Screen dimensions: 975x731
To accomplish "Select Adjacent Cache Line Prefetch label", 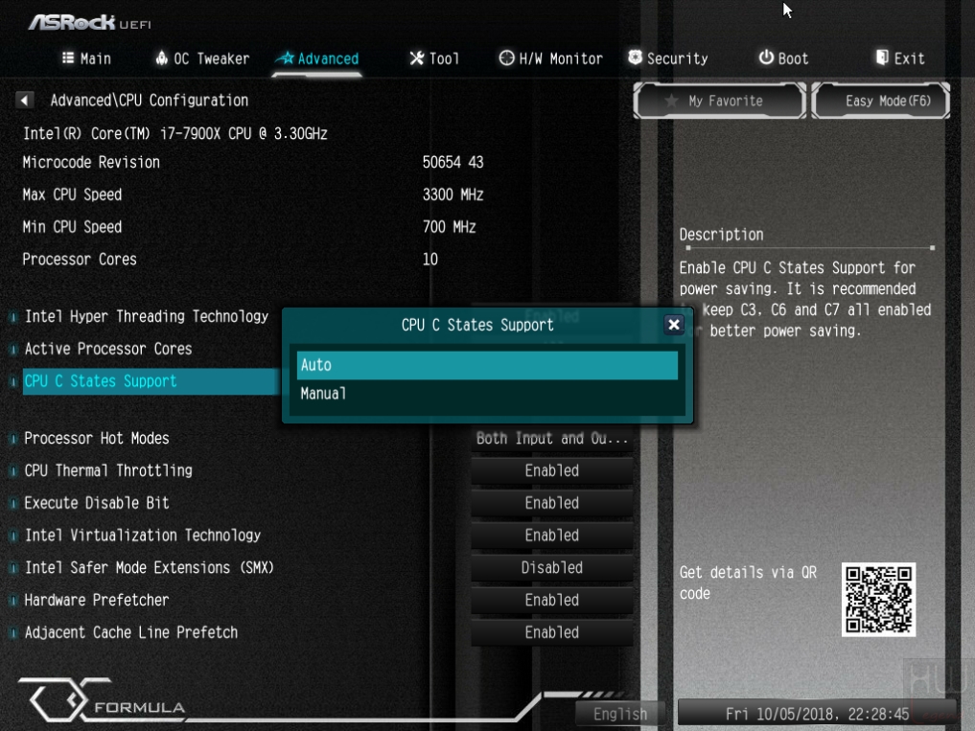I will 131,632.
